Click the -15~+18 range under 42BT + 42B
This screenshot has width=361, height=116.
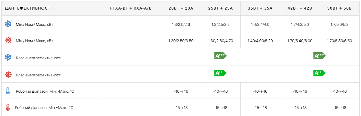point(300,108)
